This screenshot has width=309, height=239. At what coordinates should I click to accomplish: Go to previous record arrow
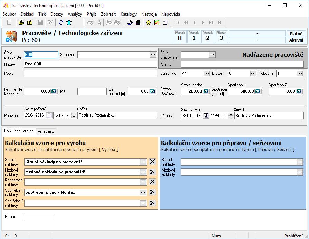(195, 22)
